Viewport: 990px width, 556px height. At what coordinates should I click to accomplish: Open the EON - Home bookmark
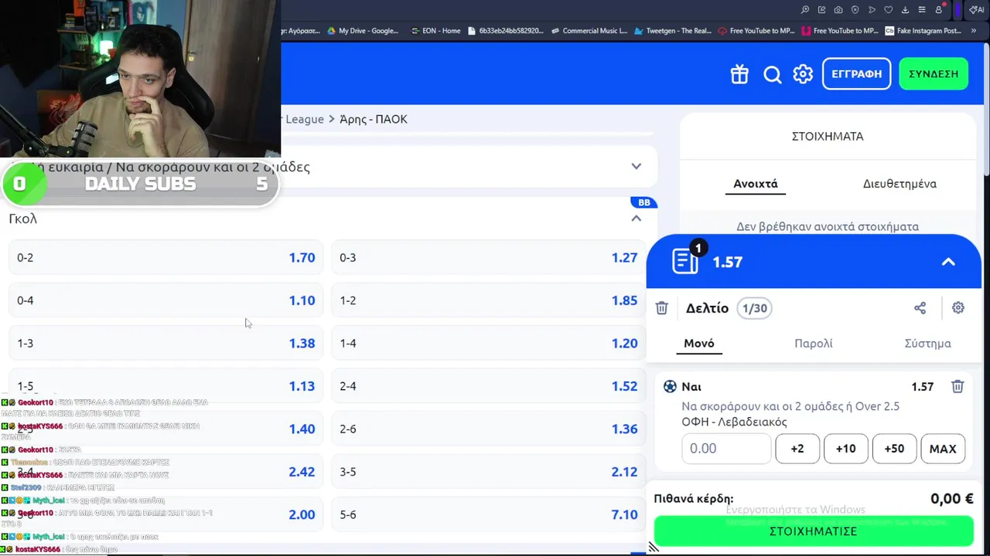point(435,31)
